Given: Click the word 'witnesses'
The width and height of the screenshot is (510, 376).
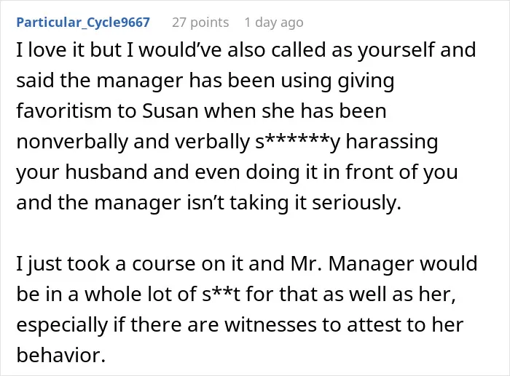Looking at the screenshot, I should (270, 324).
